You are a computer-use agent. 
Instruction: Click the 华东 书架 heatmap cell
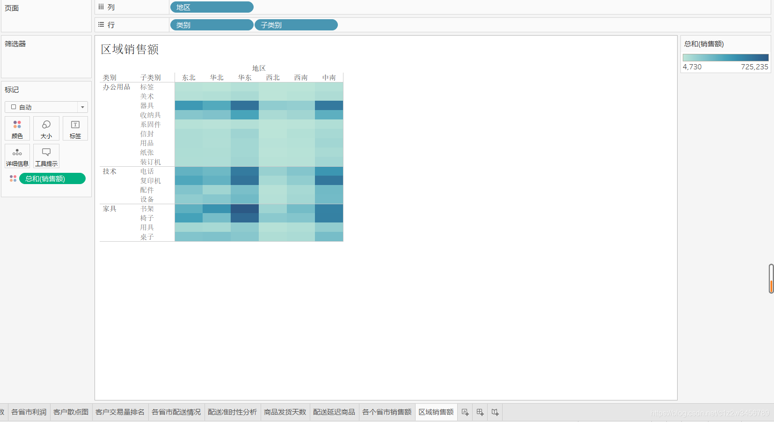tap(245, 209)
